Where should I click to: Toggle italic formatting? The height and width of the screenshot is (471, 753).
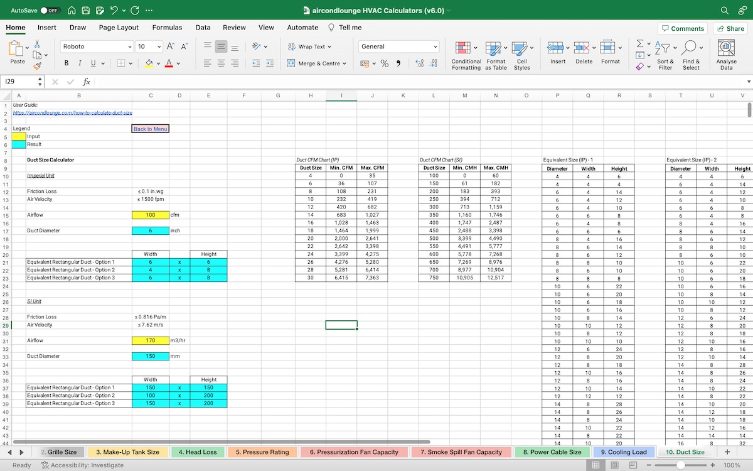[x=80, y=63]
